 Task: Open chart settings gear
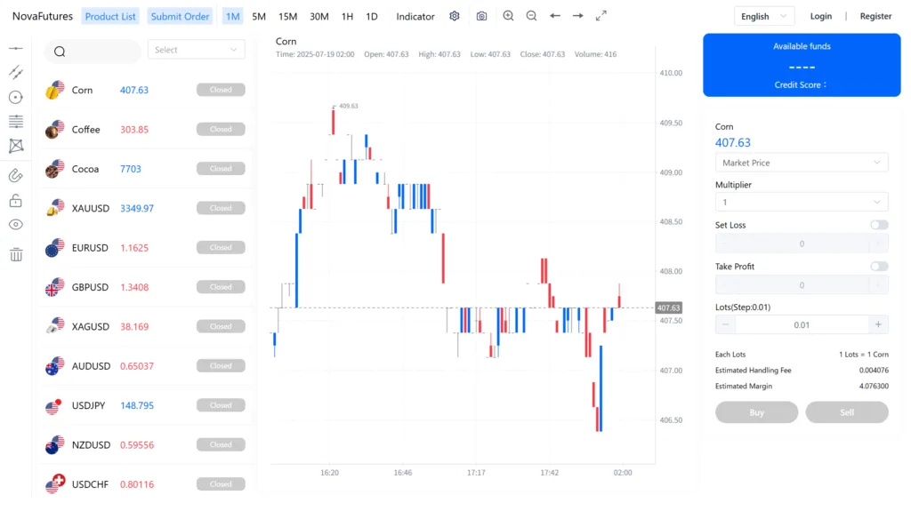(455, 16)
